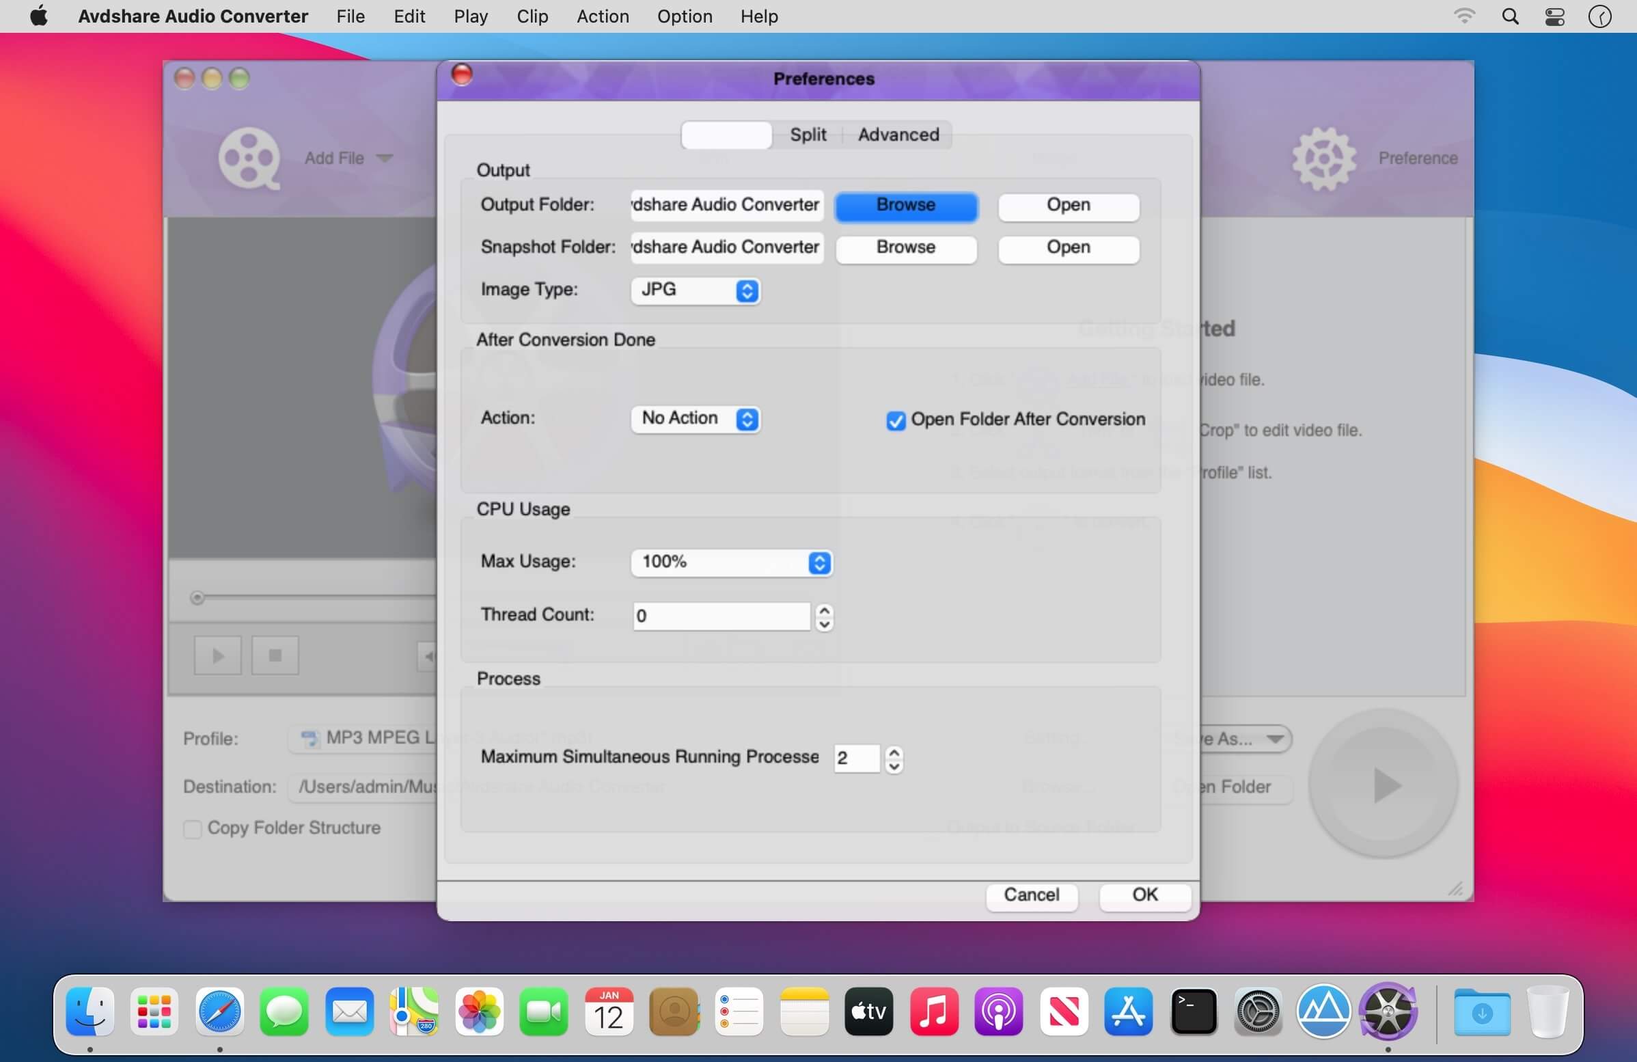Open the Preference gear icon
This screenshot has width=1637, height=1062.
point(1323,158)
